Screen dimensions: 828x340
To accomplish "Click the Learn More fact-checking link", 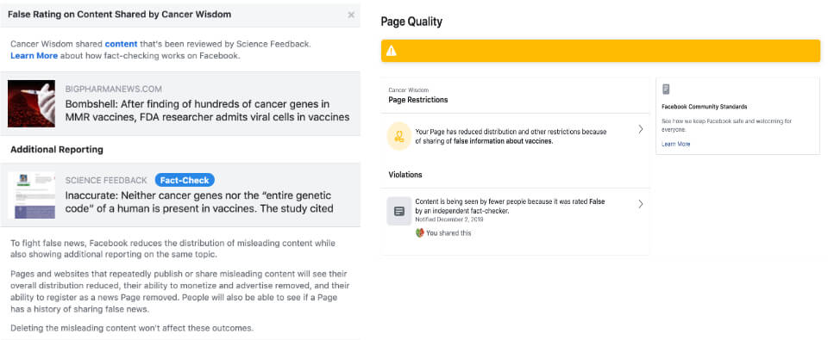I will click(34, 55).
